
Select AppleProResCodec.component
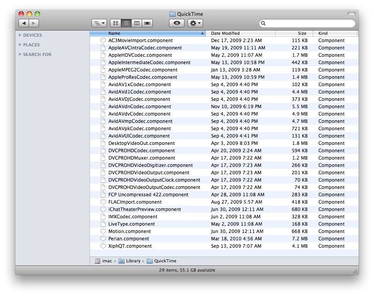pos(224,77)
